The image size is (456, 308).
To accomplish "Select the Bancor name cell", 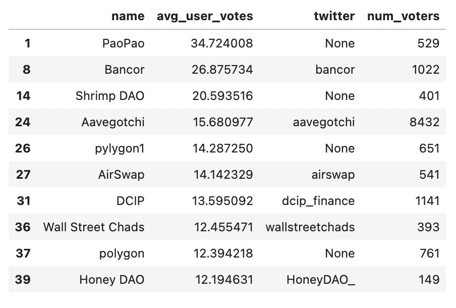I will point(125,70).
